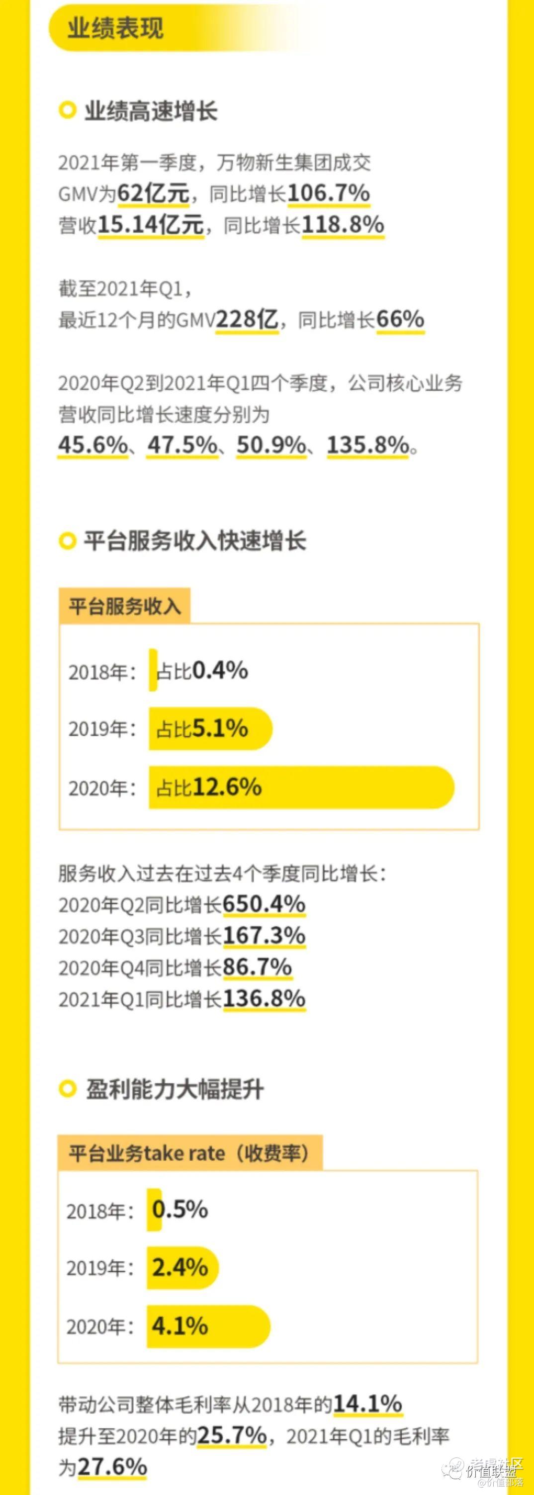Screen dimensions: 534x1495
Task: Click the 2019 take rate 2.4% bar
Action: click(182, 1267)
